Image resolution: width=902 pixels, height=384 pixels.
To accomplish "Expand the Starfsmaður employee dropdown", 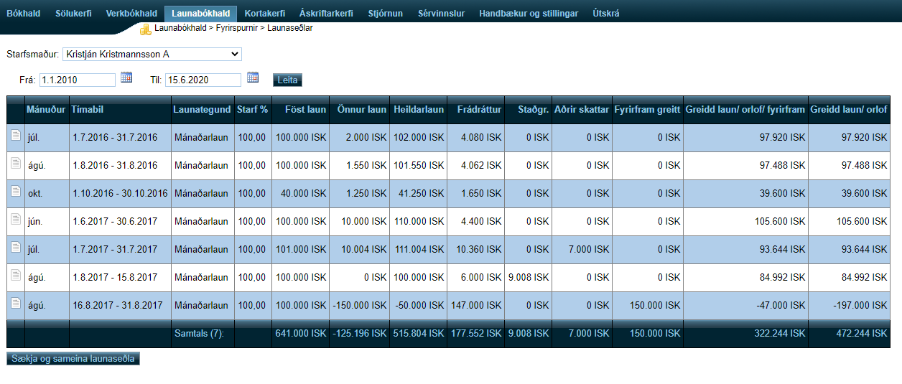I will click(x=152, y=54).
